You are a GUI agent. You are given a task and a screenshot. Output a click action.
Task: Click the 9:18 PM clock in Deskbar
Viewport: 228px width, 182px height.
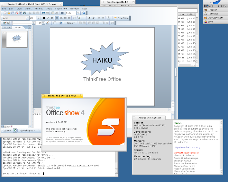[x=222, y=6]
